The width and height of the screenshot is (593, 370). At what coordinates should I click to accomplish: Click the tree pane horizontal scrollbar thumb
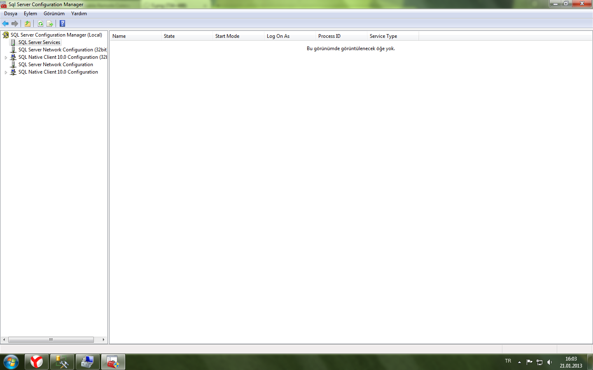tap(51, 340)
